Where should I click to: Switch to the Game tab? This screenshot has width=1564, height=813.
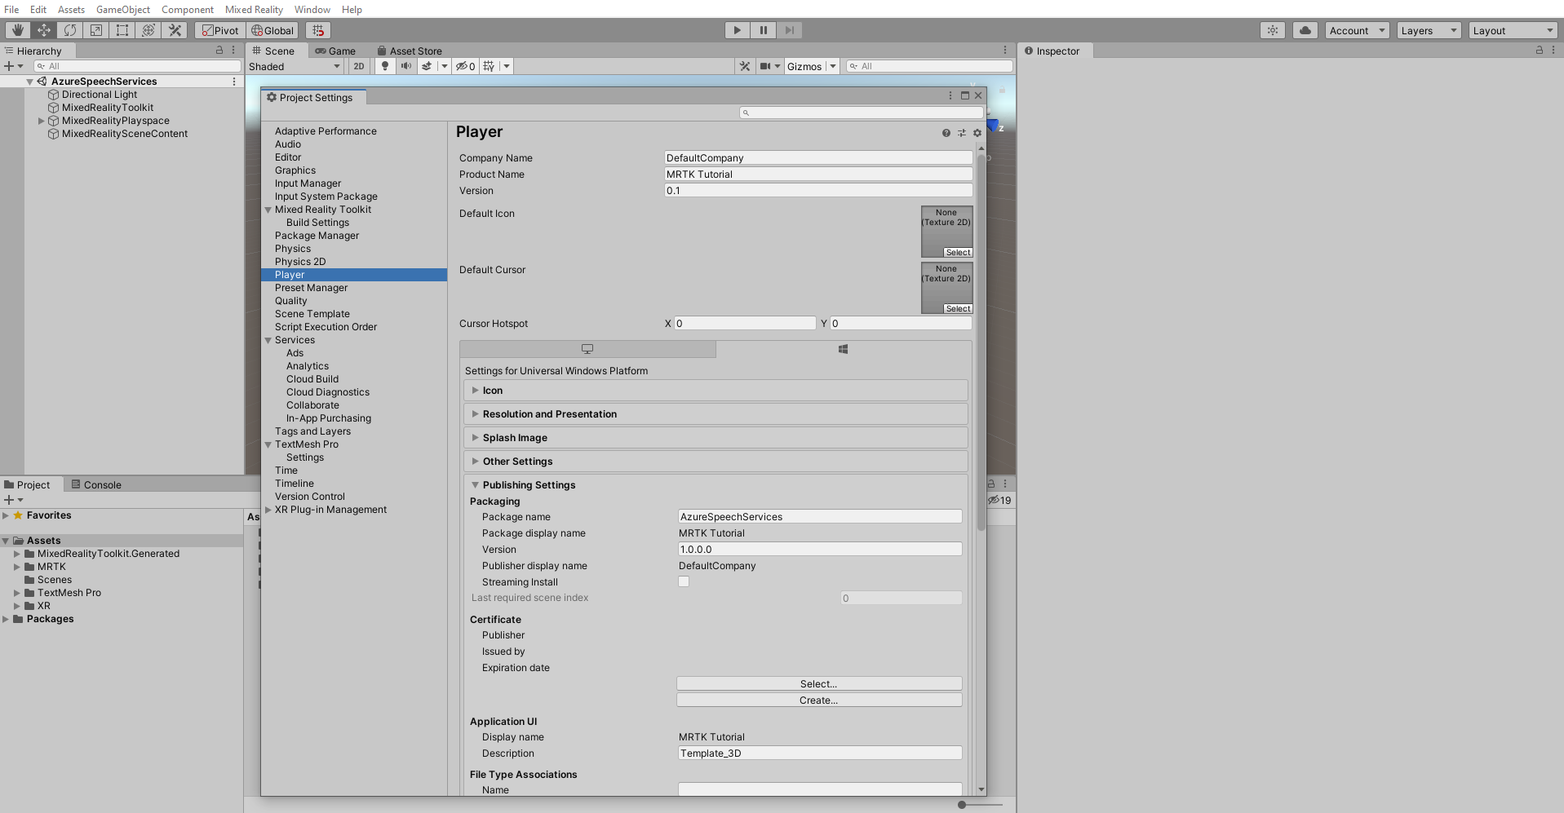coord(335,51)
